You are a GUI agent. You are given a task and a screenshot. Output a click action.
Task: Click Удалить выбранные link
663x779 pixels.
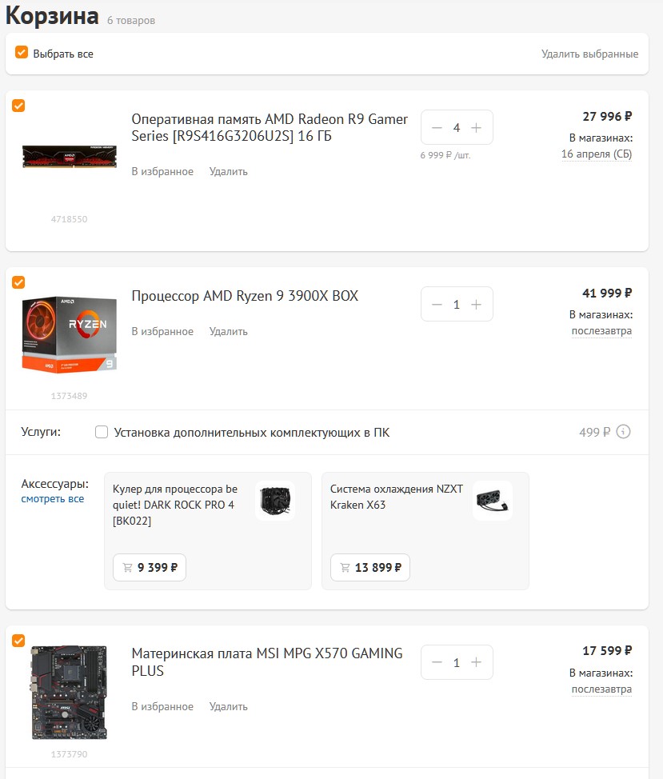(589, 54)
